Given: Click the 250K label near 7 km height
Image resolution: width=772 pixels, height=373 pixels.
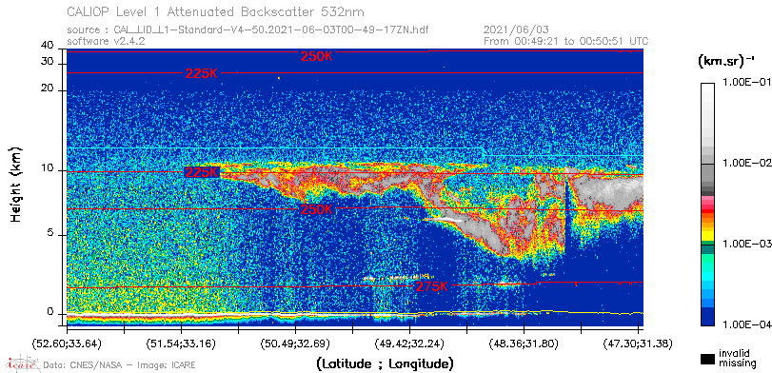Looking at the screenshot, I should 317,209.
